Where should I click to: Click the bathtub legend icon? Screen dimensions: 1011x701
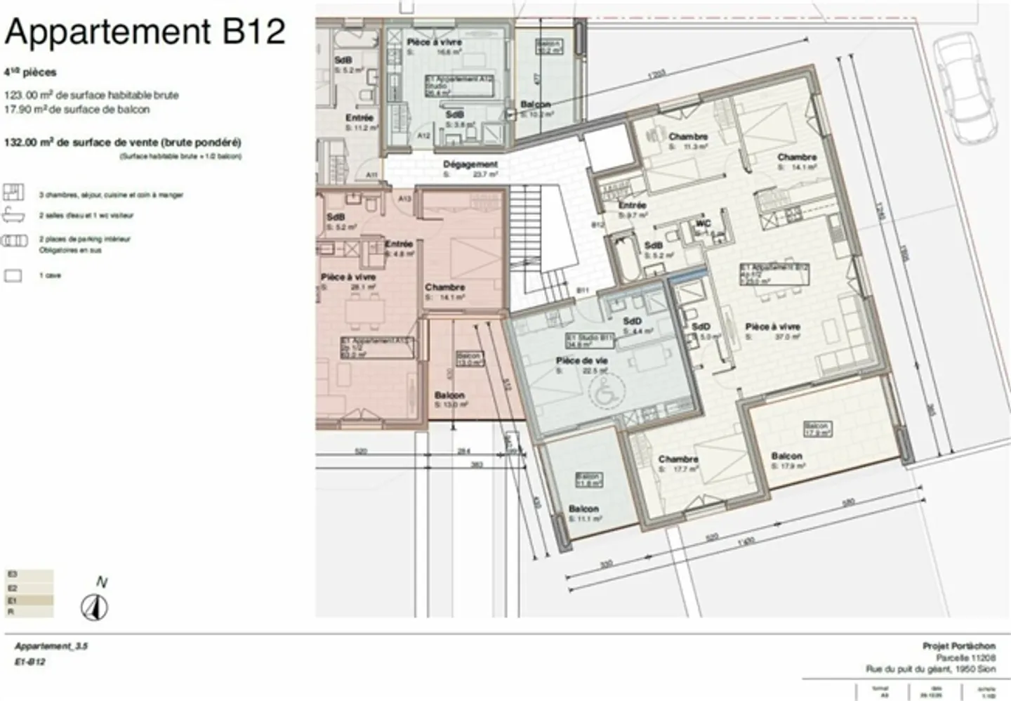pos(13,215)
